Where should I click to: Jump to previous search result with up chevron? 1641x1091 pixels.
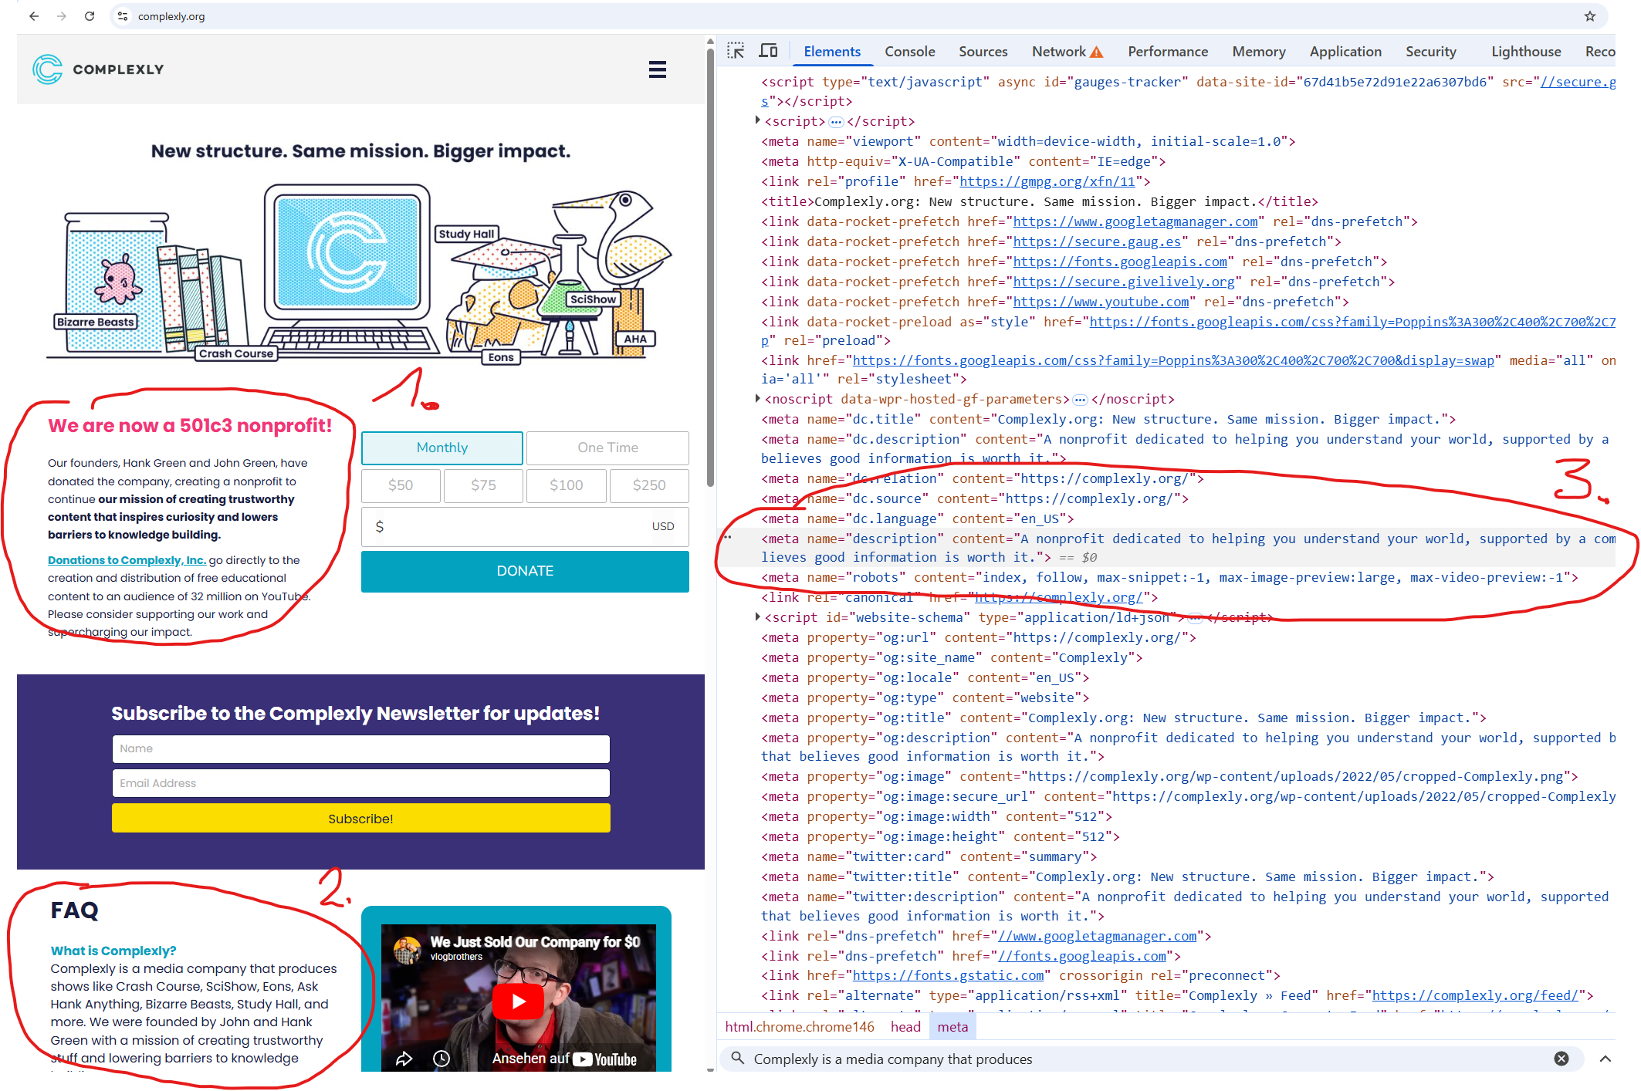coord(1605,1059)
